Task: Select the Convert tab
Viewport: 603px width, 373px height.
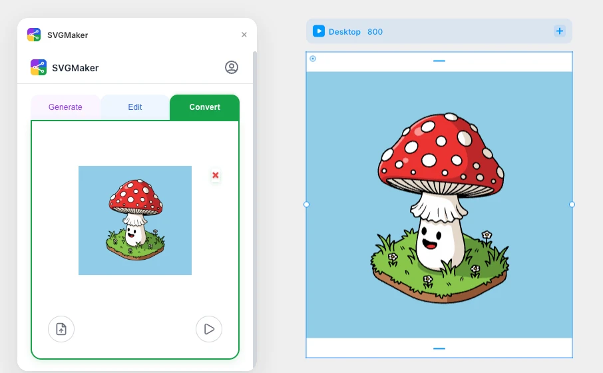Action: coord(204,107)
